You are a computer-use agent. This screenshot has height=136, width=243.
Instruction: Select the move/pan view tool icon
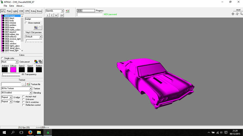(x=233, y=14)
